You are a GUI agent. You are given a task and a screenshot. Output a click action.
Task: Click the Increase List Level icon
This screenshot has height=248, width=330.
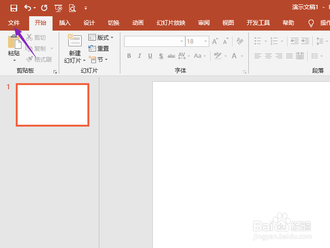(x=305, y=41)
